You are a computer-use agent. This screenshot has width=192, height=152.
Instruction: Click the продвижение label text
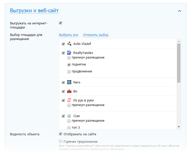(x=82, y=71)
